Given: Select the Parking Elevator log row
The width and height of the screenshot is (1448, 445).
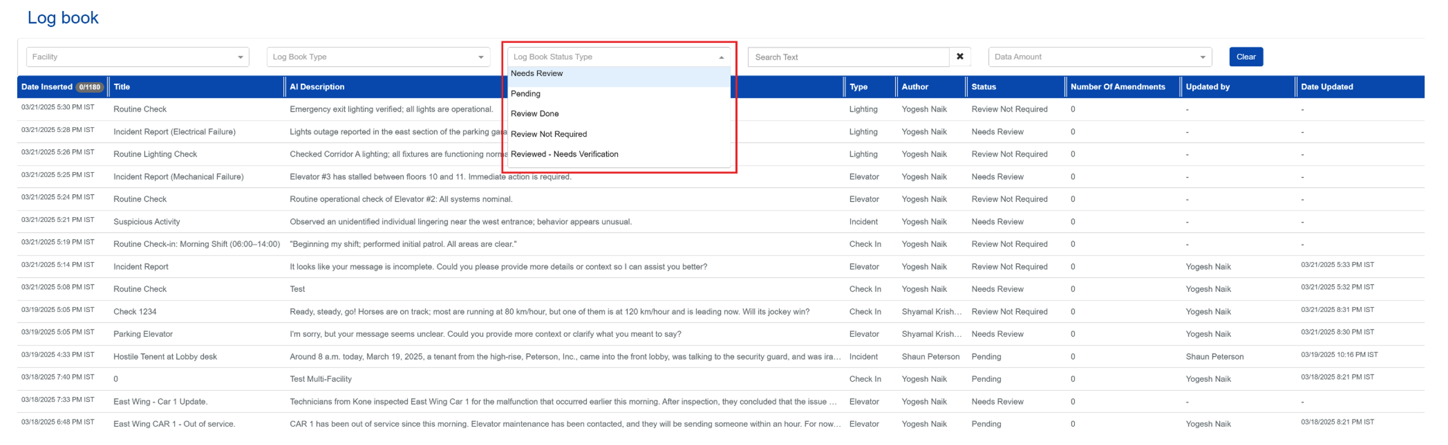Looking at the screenshot, I should (143, 334).
